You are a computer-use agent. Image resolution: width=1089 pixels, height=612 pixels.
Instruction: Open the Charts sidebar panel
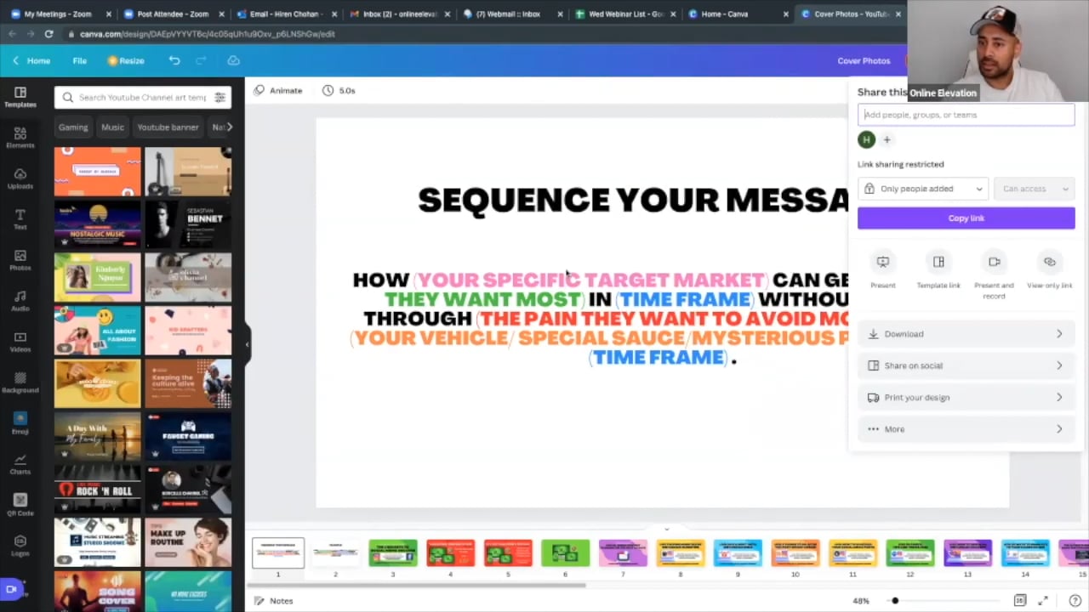click(x=20, y=464)
